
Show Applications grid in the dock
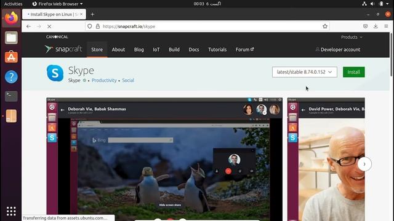coord(11,211)
